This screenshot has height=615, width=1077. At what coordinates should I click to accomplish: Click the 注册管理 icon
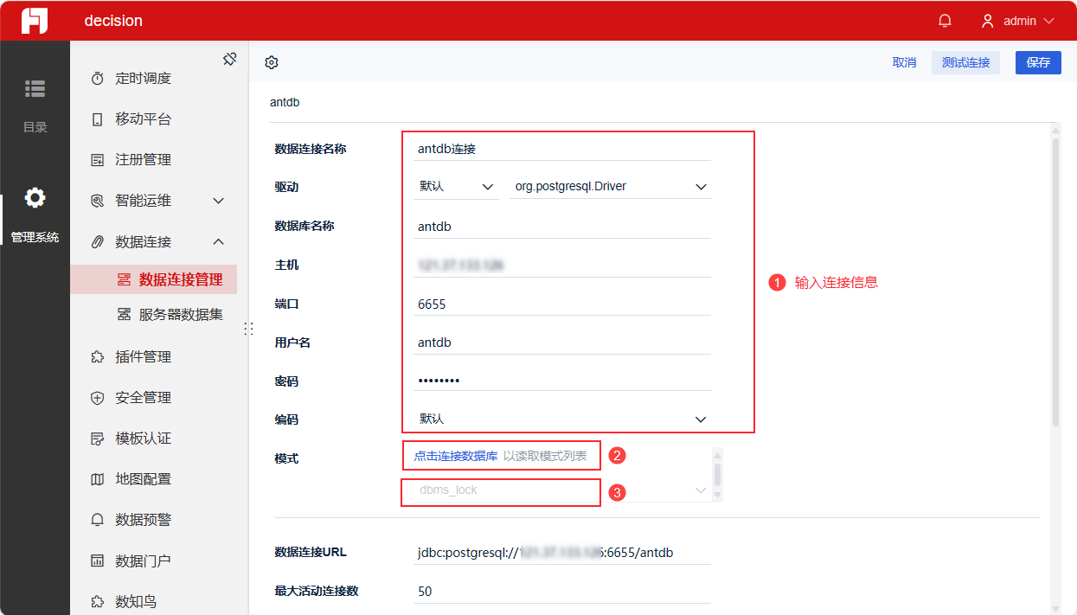[x=98, y=160]
